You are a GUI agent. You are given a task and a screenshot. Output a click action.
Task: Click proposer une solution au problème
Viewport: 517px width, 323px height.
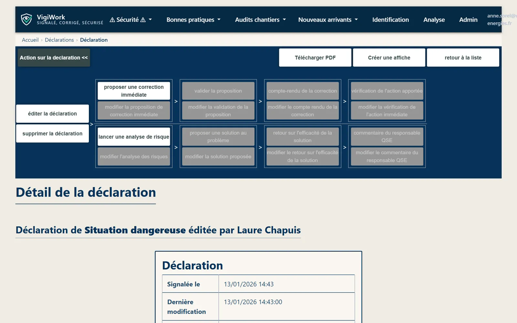point(218,137)
